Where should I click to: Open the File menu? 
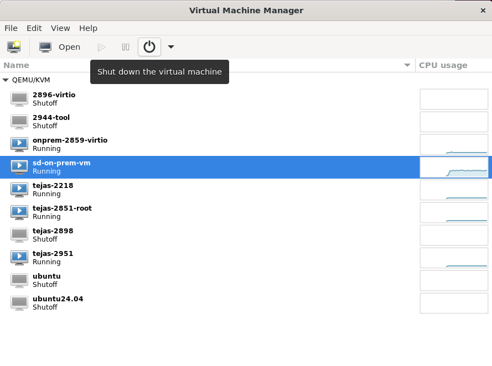click(11, 28)
